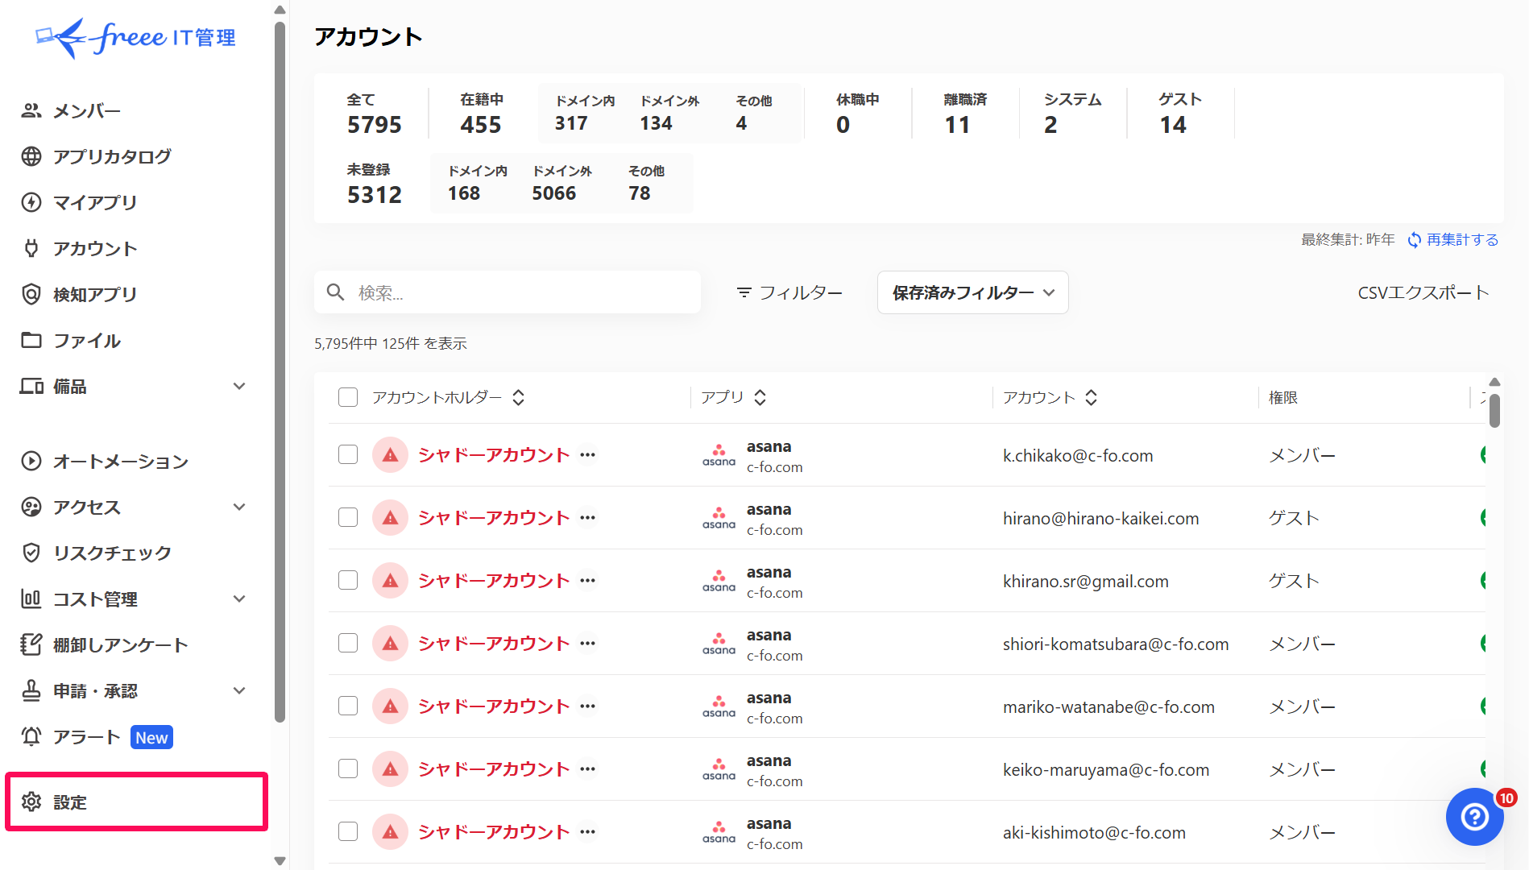Click the 検知アプリ shield icon
This screenshot has width=1529, height=870.
pos(31,294)
